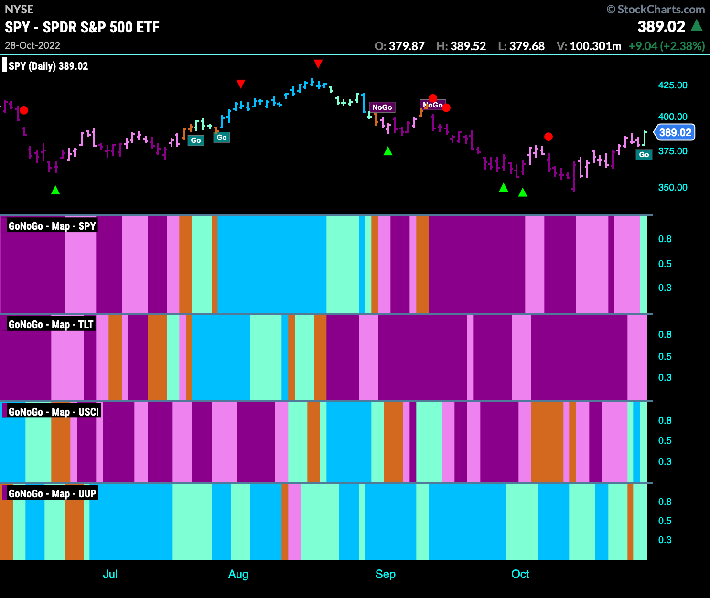Click the Oct label on the time axis
This screenshot has height=598, width=710.
coord(520,574)
